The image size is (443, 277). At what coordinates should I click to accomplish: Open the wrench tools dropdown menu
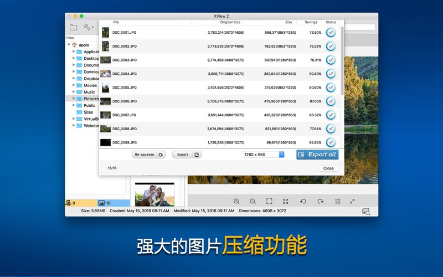pos(89,27)
